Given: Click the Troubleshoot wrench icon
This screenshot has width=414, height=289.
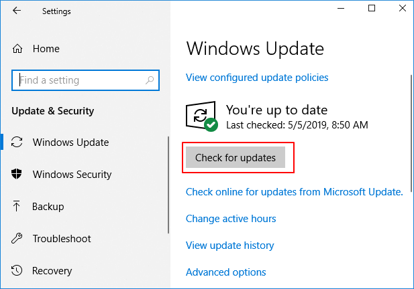Looking at the screenshot, I should 17,239.
